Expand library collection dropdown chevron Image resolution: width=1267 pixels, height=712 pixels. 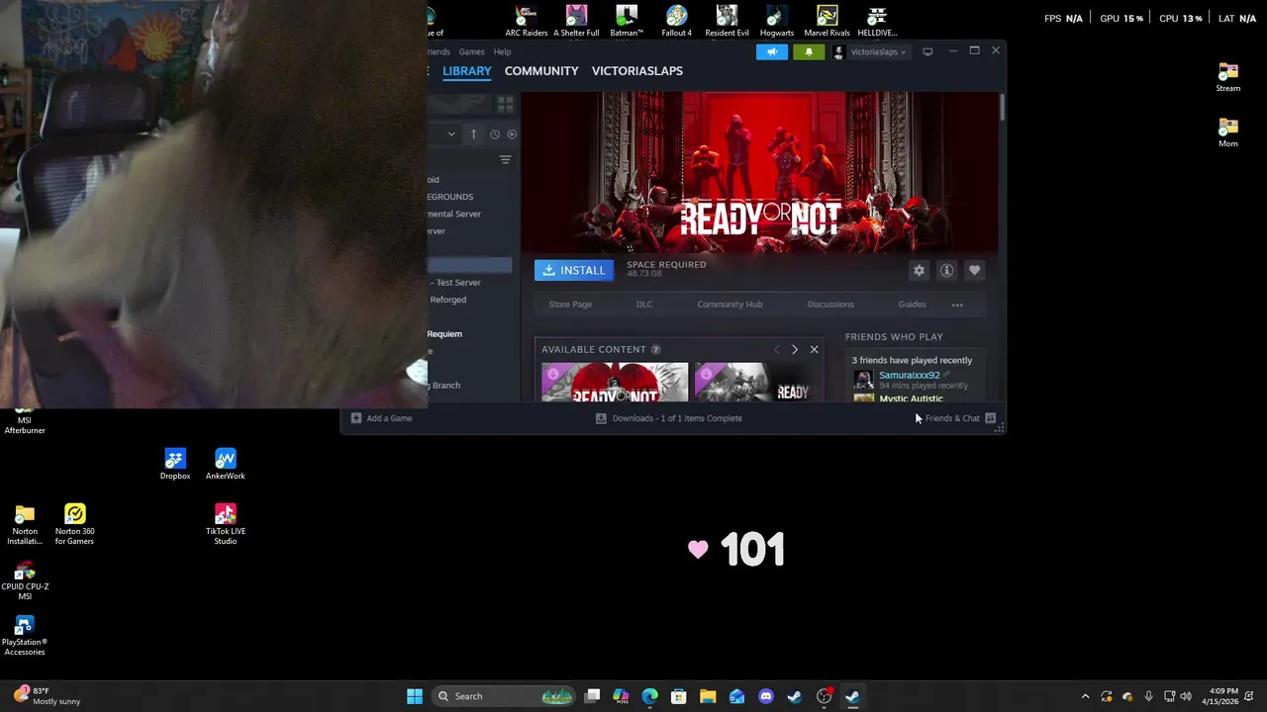pyautogui.click(x=451, y=133)
